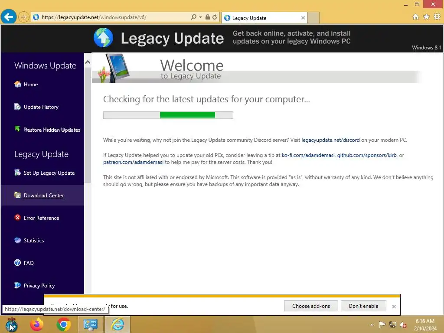Click the Privacy Policy icon
Image resolution: width=444 pixels, height=333 pixels.
tap(17, 285)
